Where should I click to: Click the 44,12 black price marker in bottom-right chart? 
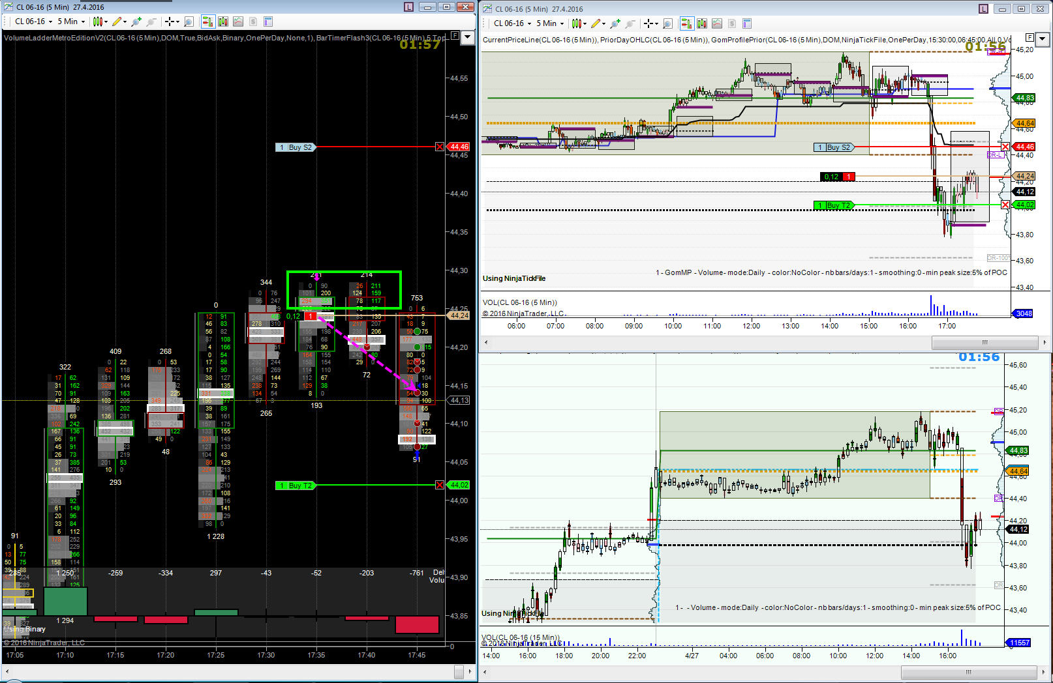coord(1018,529)
